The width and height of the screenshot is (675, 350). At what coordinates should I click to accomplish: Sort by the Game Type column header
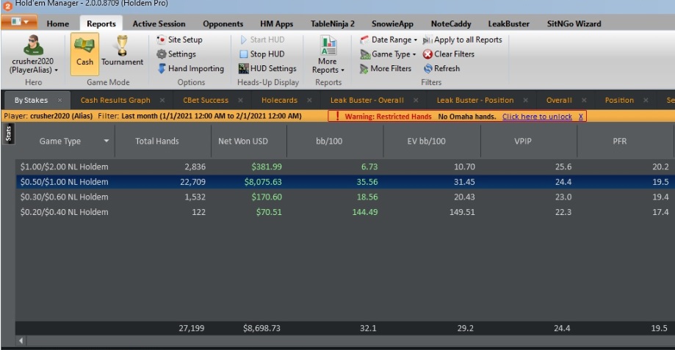[59, 141]
